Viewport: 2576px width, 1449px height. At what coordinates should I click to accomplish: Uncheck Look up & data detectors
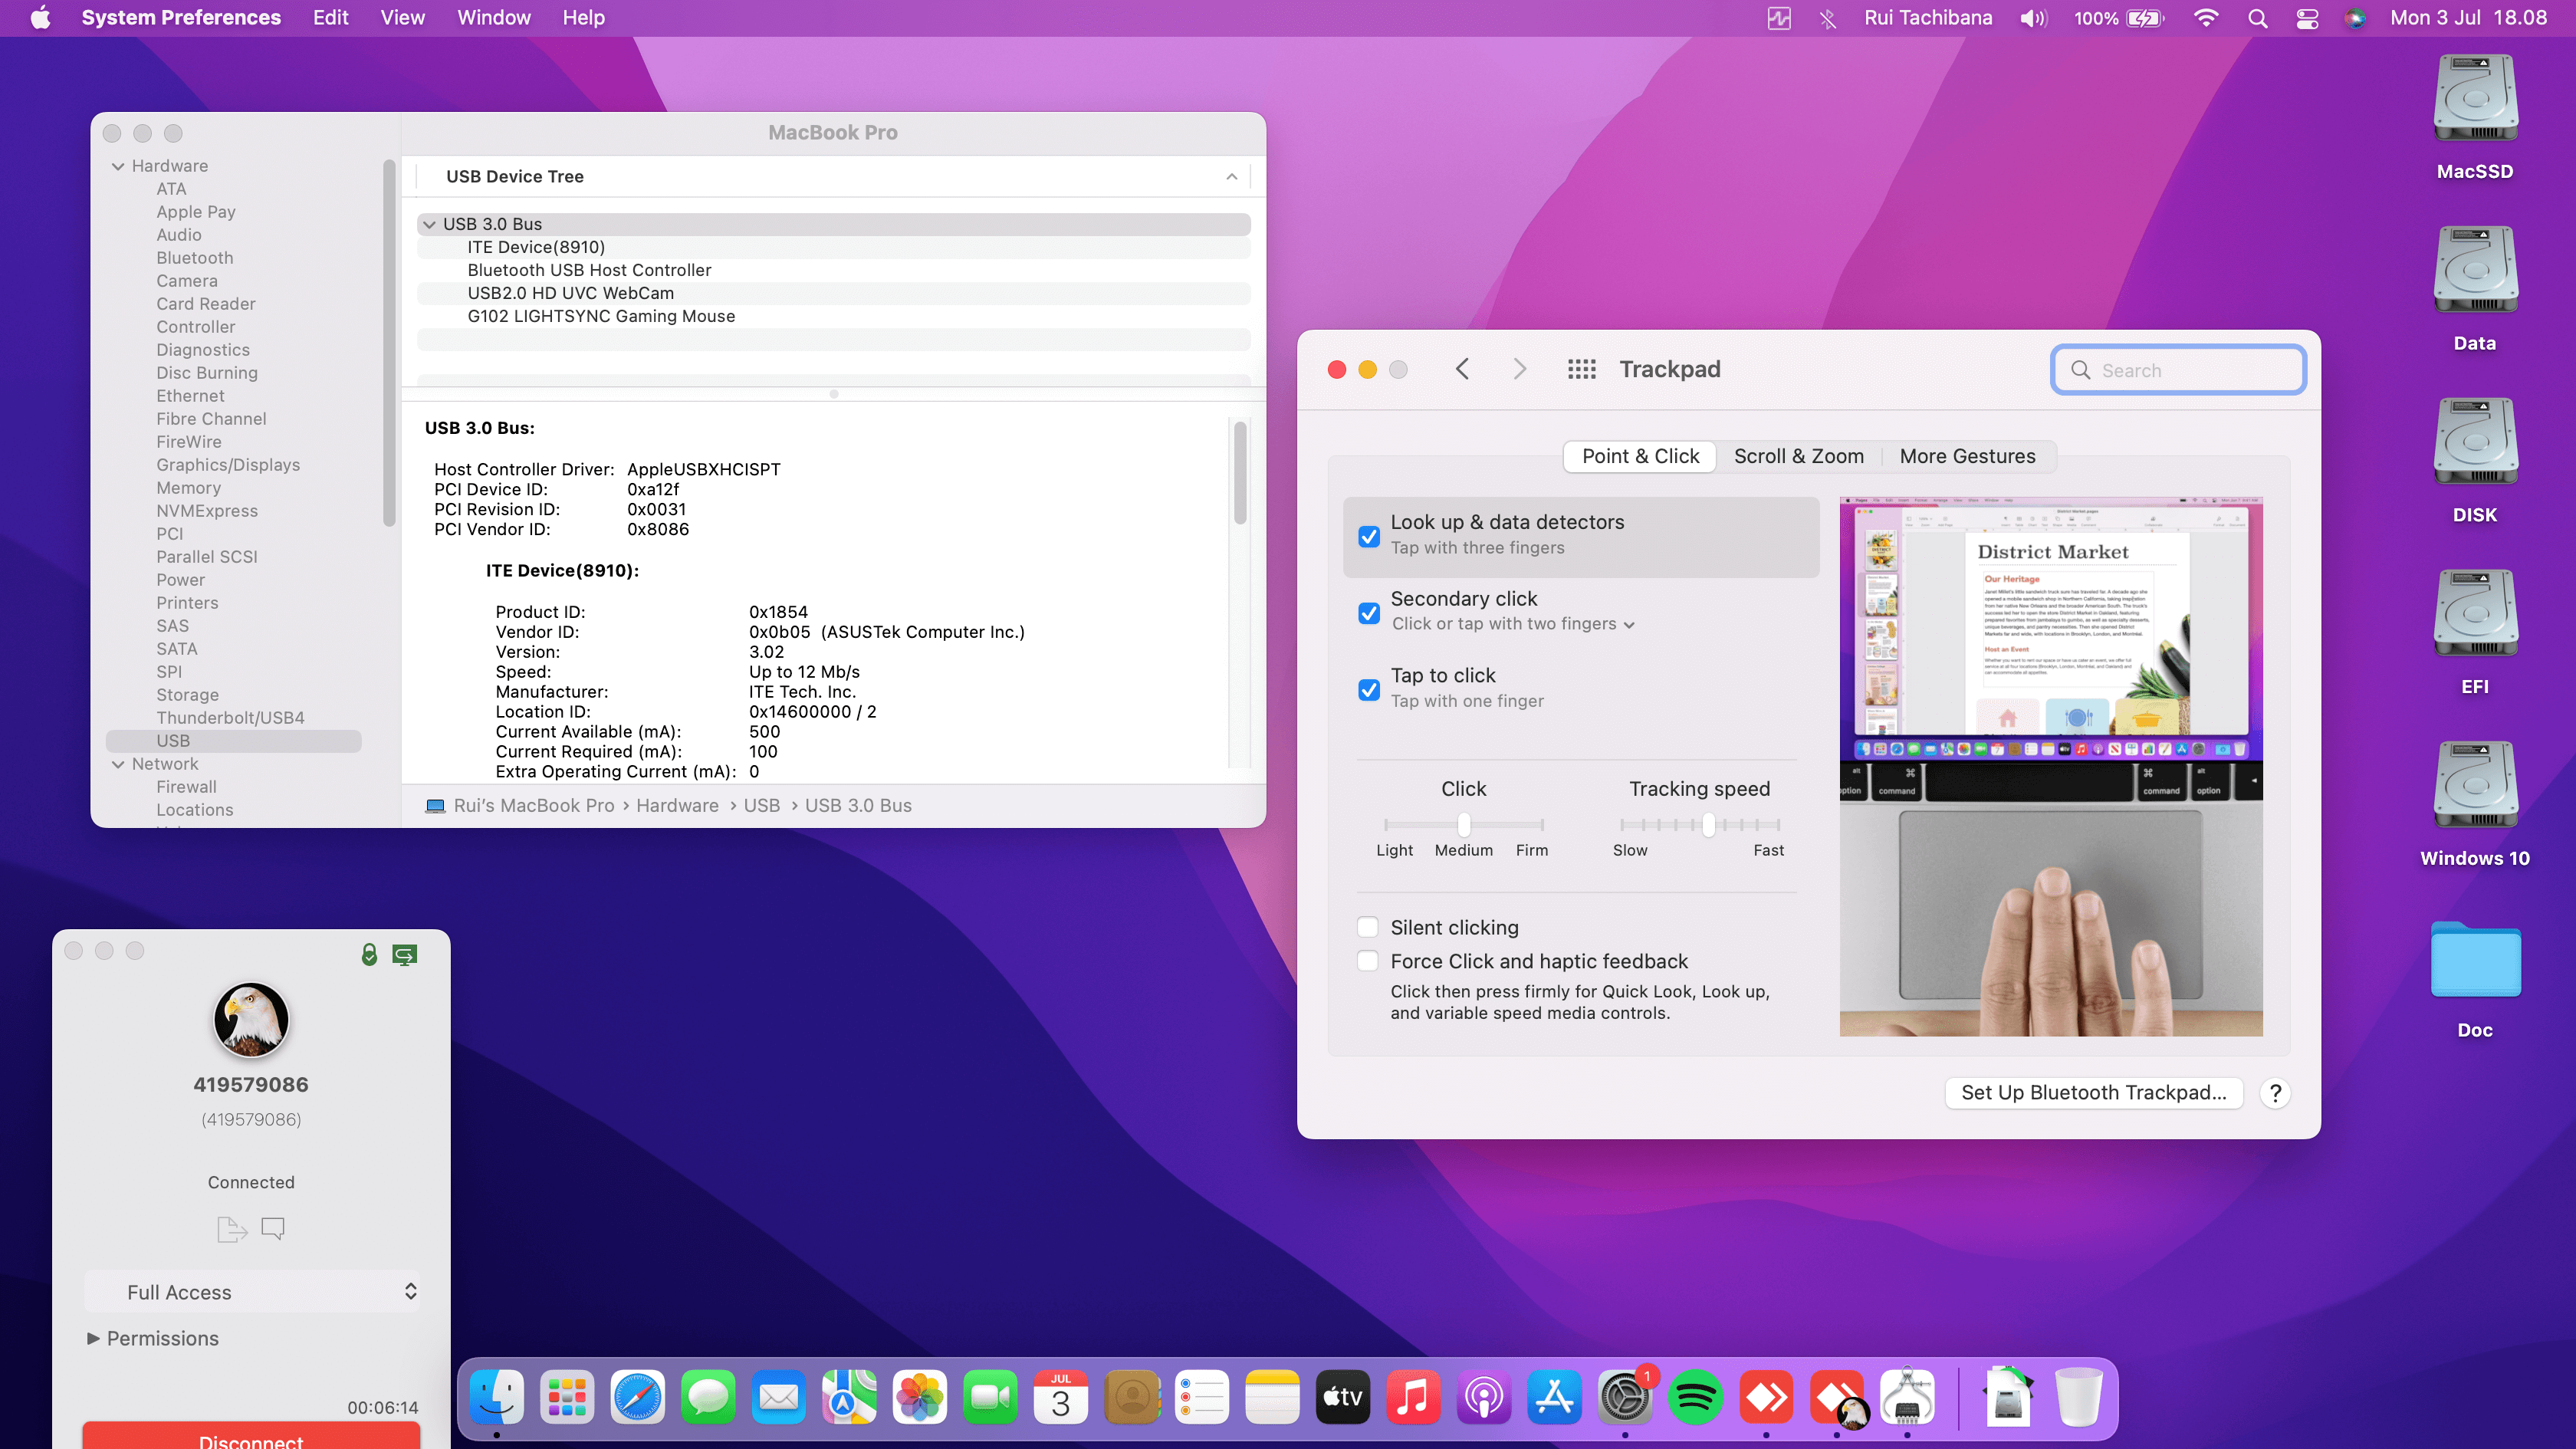click(1369, 536)
